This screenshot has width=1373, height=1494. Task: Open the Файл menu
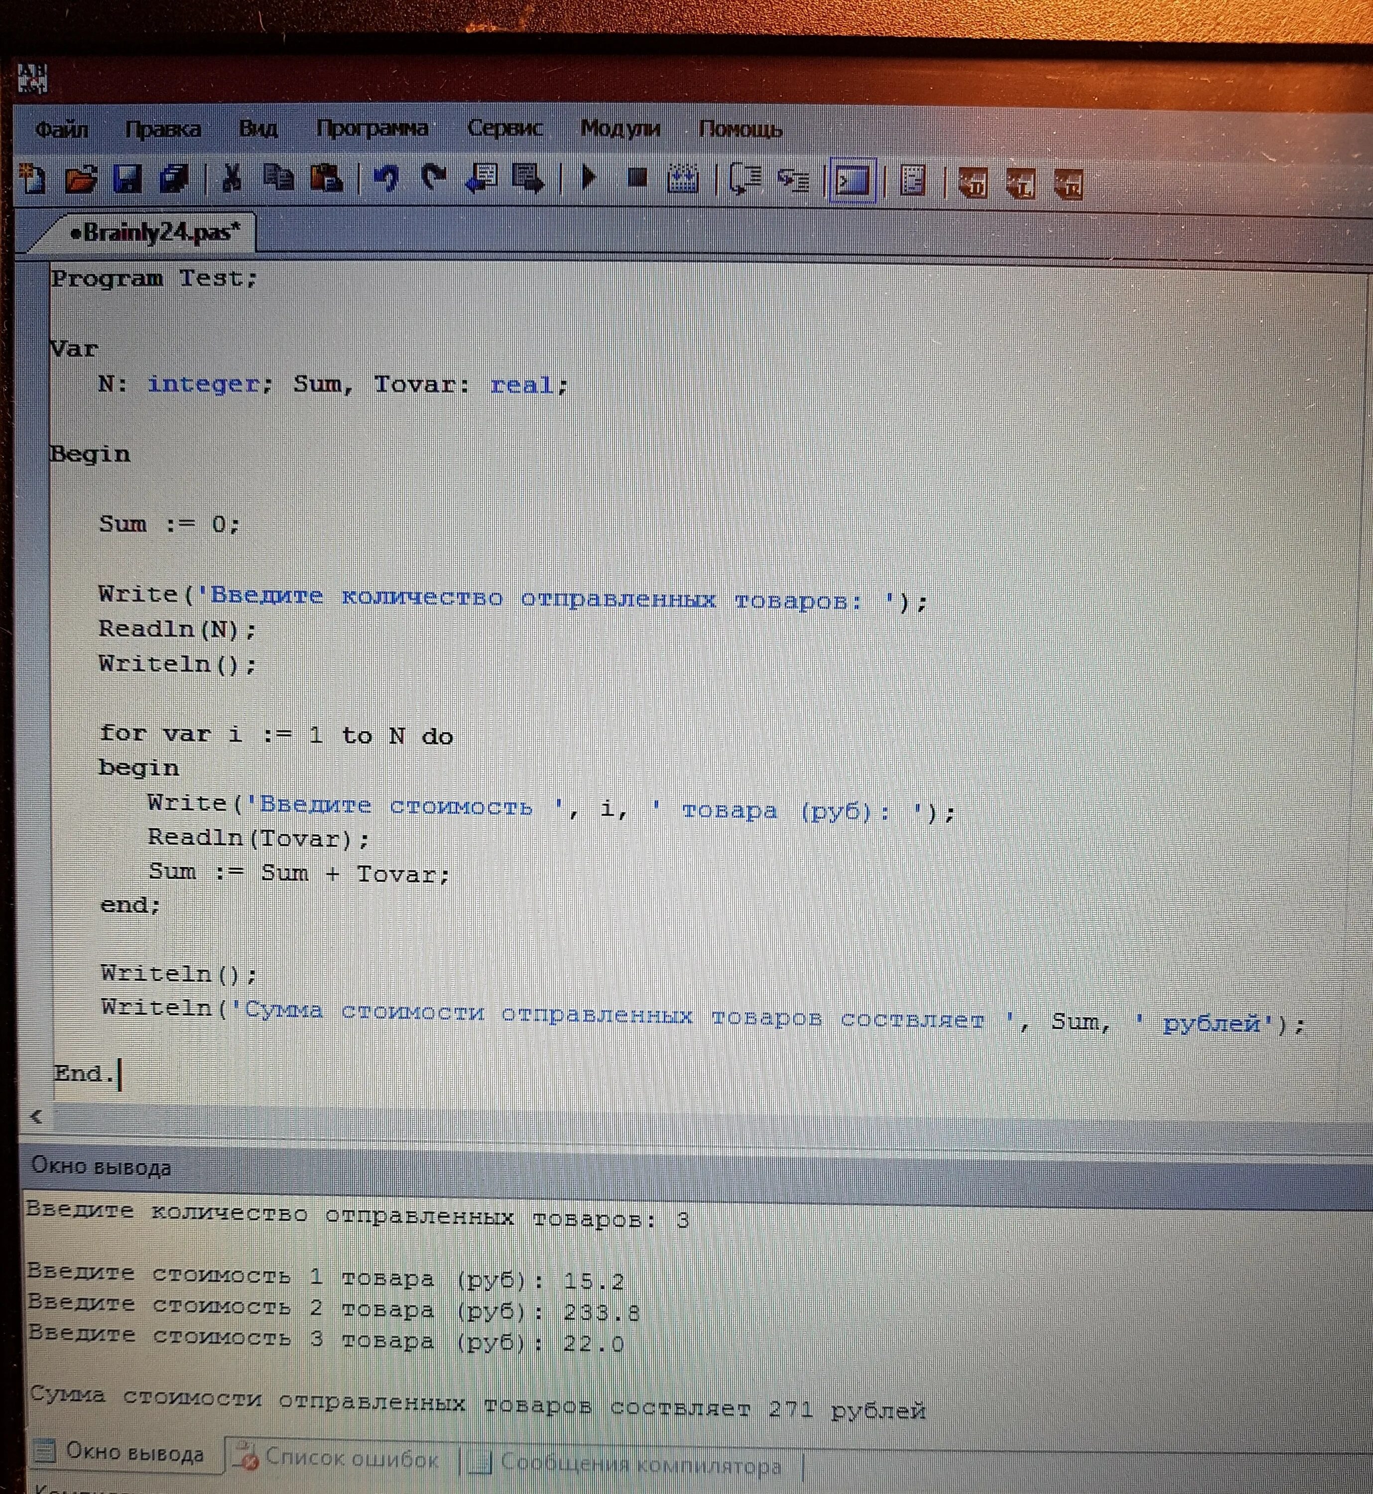point(62,130)
